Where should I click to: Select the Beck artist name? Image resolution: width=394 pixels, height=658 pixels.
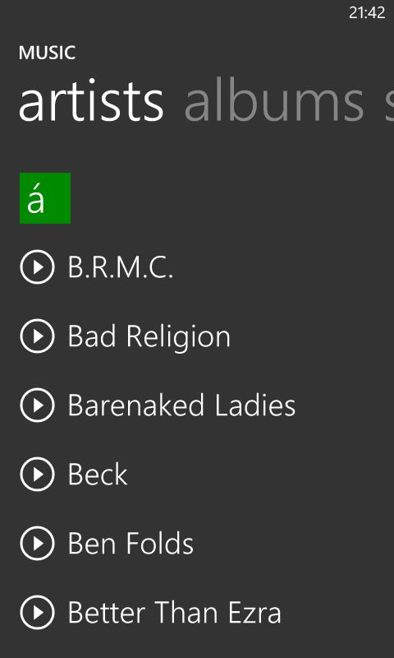pos(98,475)
